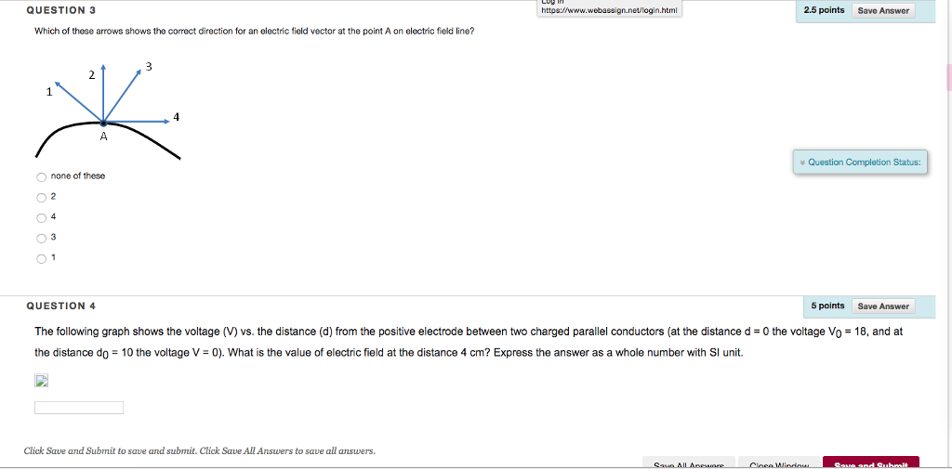Click Save All Answers button
952x469 pixels.
coord(689,463)
